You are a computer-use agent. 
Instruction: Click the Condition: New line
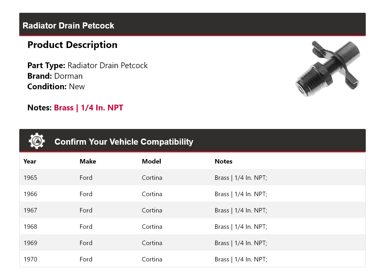(x=56, y=87)
